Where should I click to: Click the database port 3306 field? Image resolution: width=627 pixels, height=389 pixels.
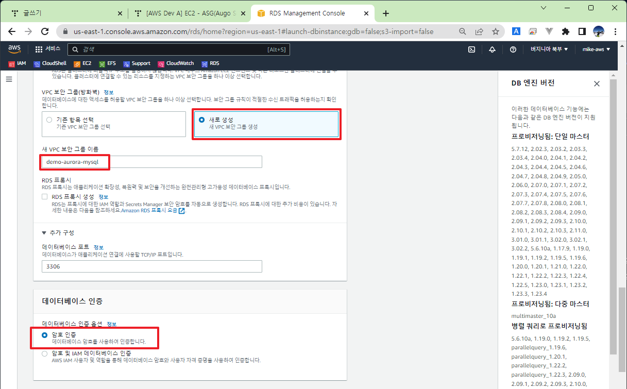tap(152, 266)
